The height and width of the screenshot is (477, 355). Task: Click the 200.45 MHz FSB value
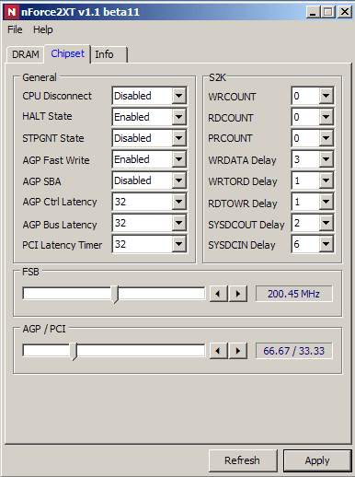[294, 294]
